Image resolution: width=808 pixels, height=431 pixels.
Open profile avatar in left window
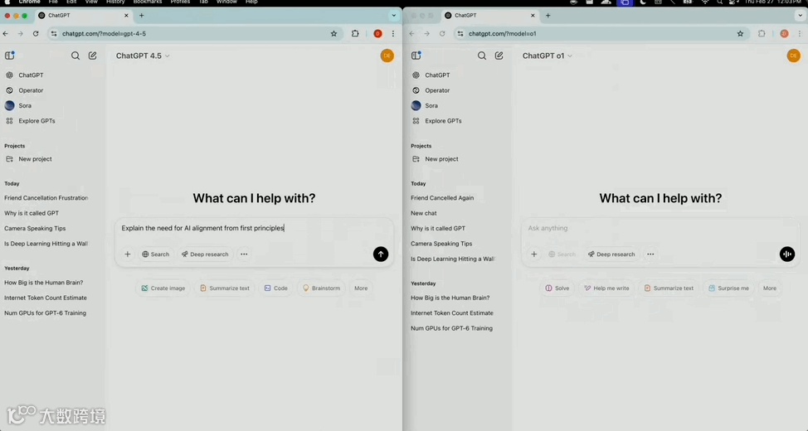pyautogui.click(x=387, y=56)
